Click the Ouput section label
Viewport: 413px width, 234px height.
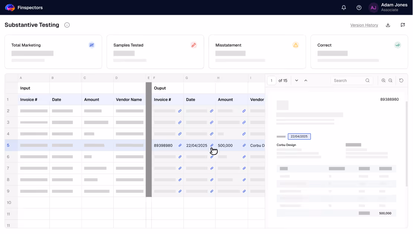tap(160, 88)
